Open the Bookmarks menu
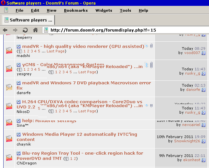209x168 pixels. 76,10
